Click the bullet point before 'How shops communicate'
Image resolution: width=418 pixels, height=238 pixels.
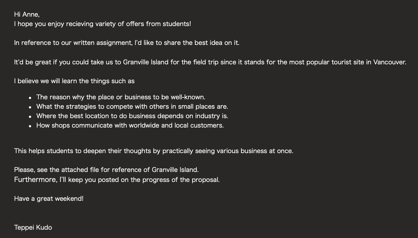point(30,126)
